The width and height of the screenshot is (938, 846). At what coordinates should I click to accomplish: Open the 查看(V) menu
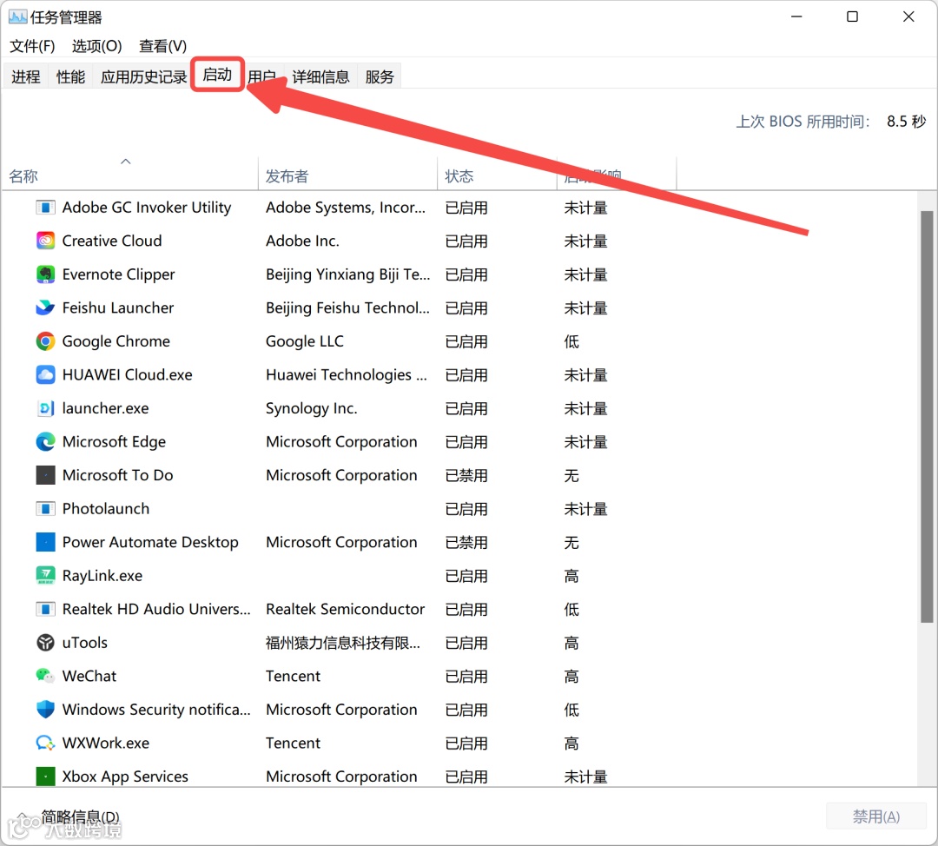pyautogui.click(x=162, y=46)
